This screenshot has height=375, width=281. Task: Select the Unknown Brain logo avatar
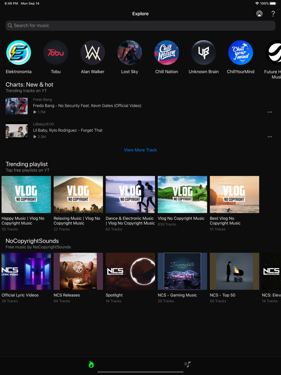[x=203, y=53]
